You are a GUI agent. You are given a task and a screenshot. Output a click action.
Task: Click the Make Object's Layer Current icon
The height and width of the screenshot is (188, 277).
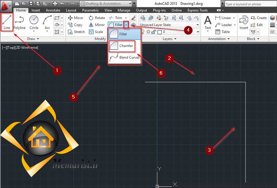151,18
